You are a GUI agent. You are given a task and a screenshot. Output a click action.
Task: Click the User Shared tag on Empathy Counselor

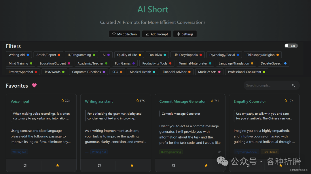270,152
